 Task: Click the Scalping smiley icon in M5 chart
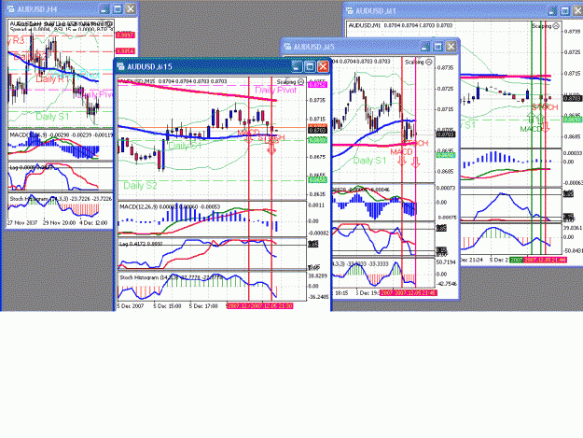[429, 63]
